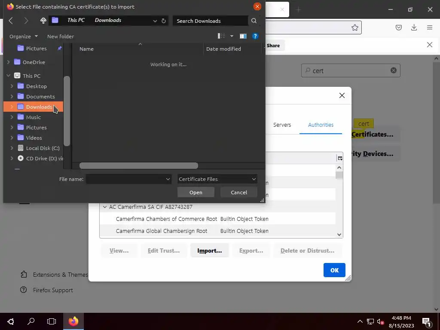Refresh the Downloads folder listing
This screenshot has height=330, width=440.
(164, 21)
